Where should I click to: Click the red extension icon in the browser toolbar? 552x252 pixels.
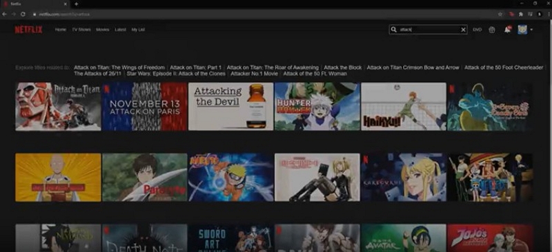pyautogui.click(x=511, y=14)
